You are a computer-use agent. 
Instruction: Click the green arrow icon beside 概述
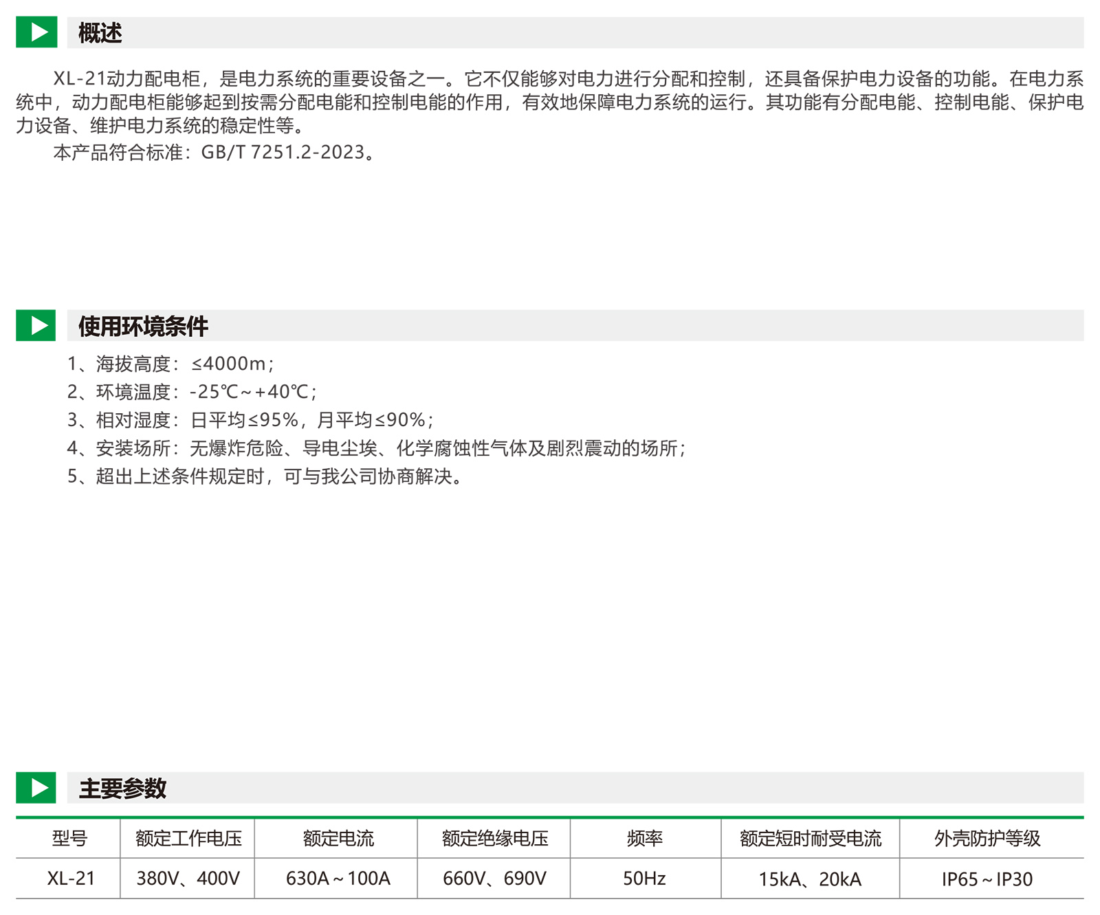[x=36, y=32]
